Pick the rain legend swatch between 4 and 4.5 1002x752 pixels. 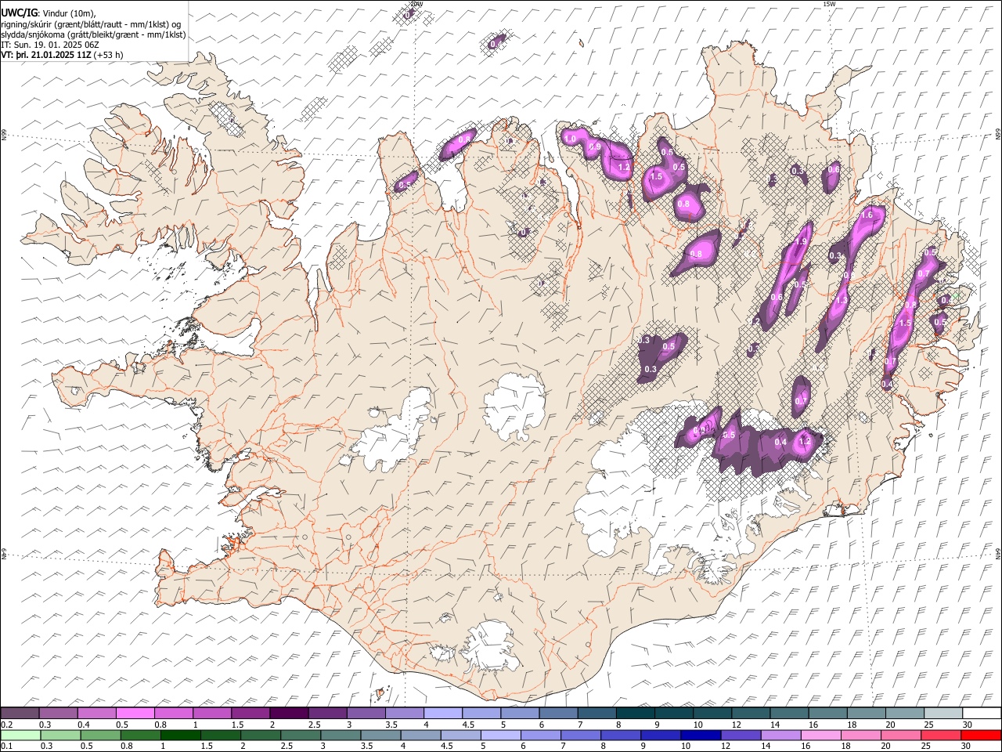point(420,735)
